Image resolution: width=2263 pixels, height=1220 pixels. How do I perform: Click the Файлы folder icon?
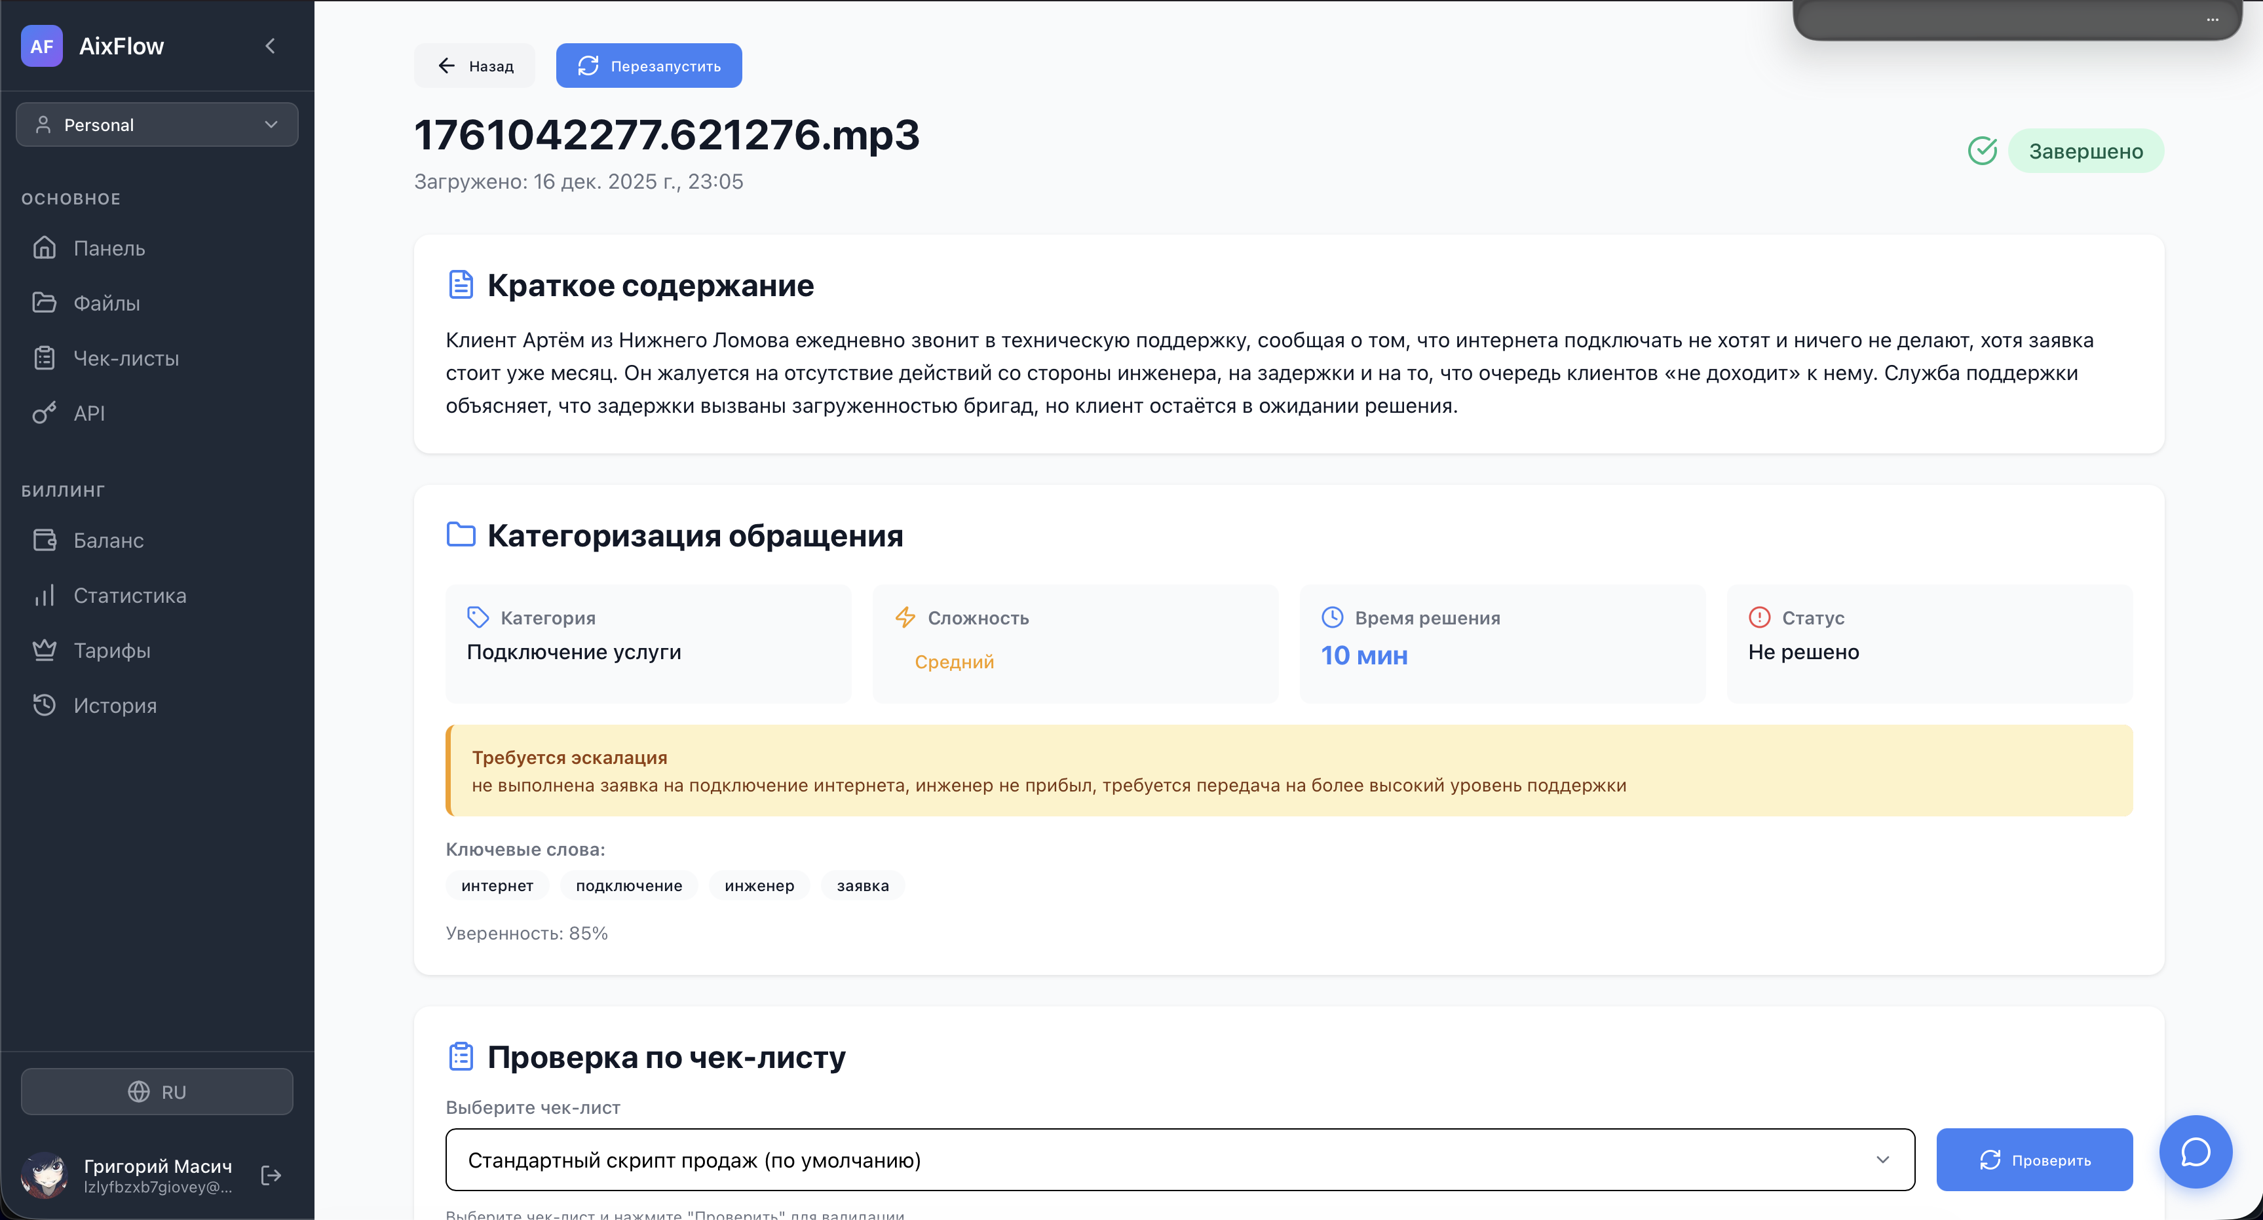click(44, 303)
